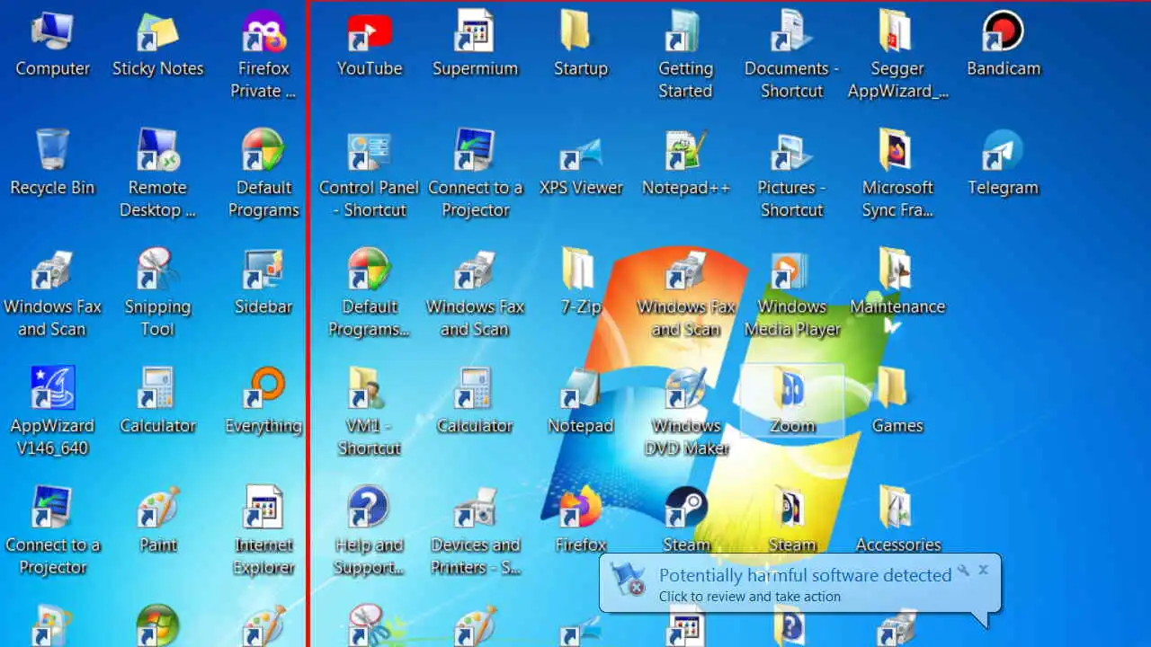This screenshot has height=647, width=1151.
Task: Launch Notepad++ from the desktop
Action: coord(686,162)
